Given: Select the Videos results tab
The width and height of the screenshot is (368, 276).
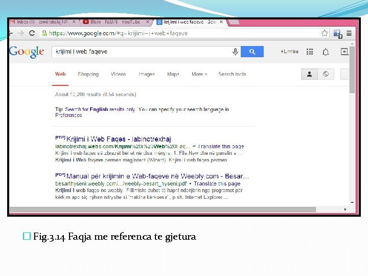Looking at the screenshot, I should tap(118, 74).
